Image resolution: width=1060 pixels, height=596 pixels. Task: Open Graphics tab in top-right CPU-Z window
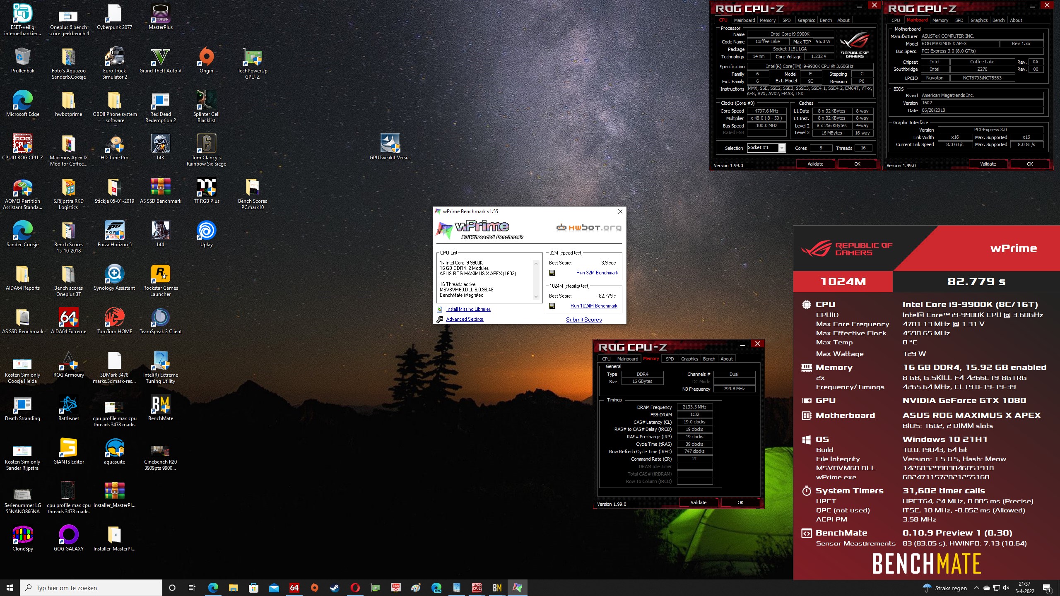click(979, 20)
